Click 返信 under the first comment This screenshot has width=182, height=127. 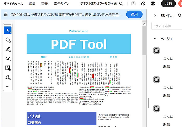tap(166, 66)
